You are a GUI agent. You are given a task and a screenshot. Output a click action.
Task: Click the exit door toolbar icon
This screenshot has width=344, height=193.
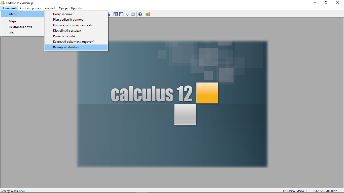pyautogui.click(x=148, y=14)
